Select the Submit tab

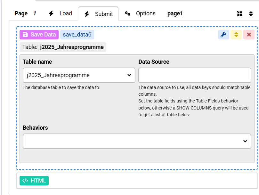98,14
